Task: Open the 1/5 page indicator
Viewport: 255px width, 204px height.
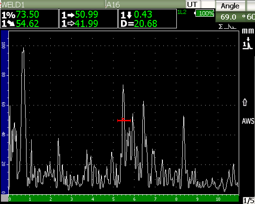Action: click(x=248, y=200)
